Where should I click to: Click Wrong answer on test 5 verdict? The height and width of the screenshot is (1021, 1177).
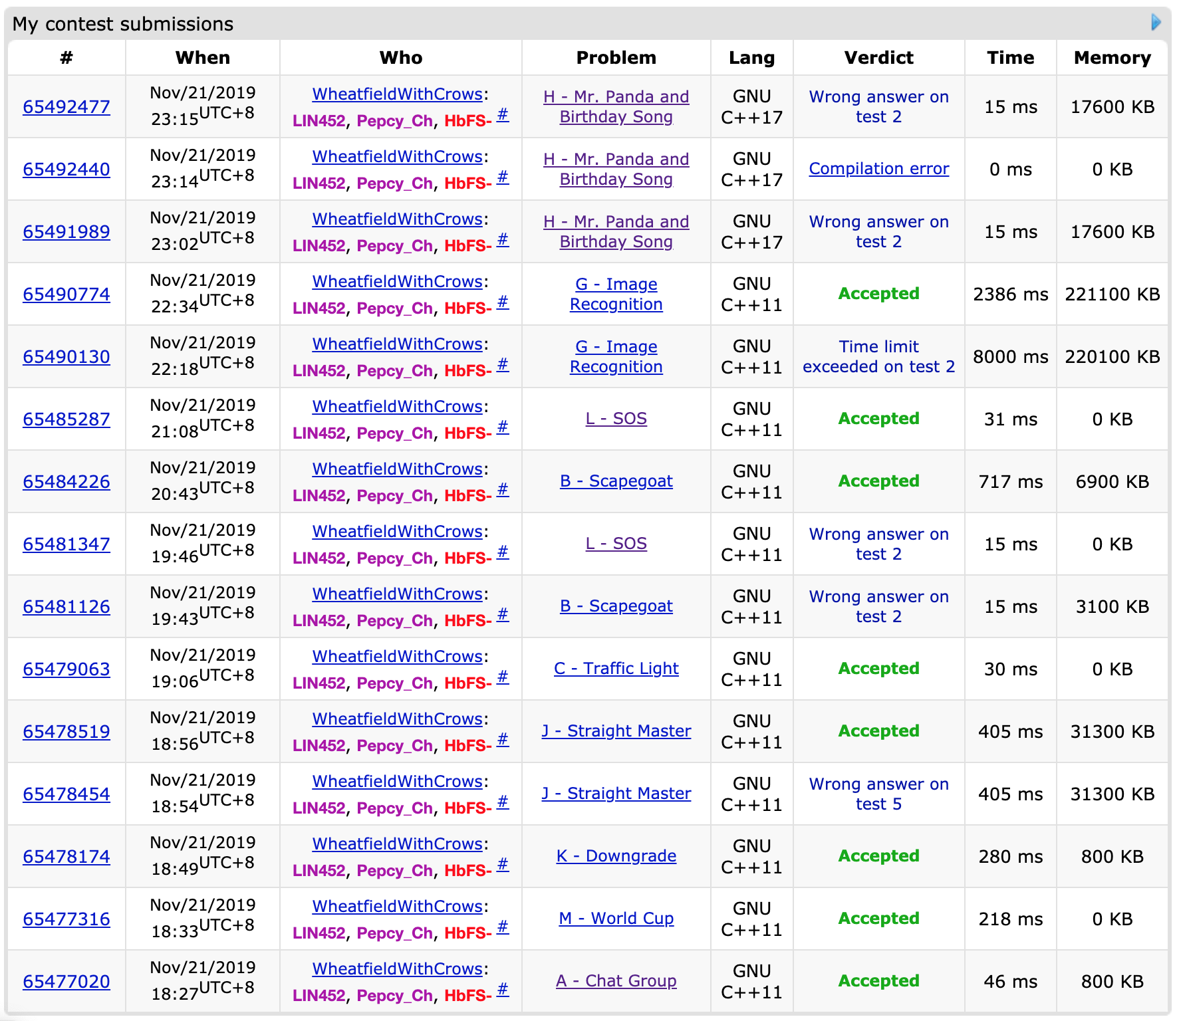click(878, 794)
